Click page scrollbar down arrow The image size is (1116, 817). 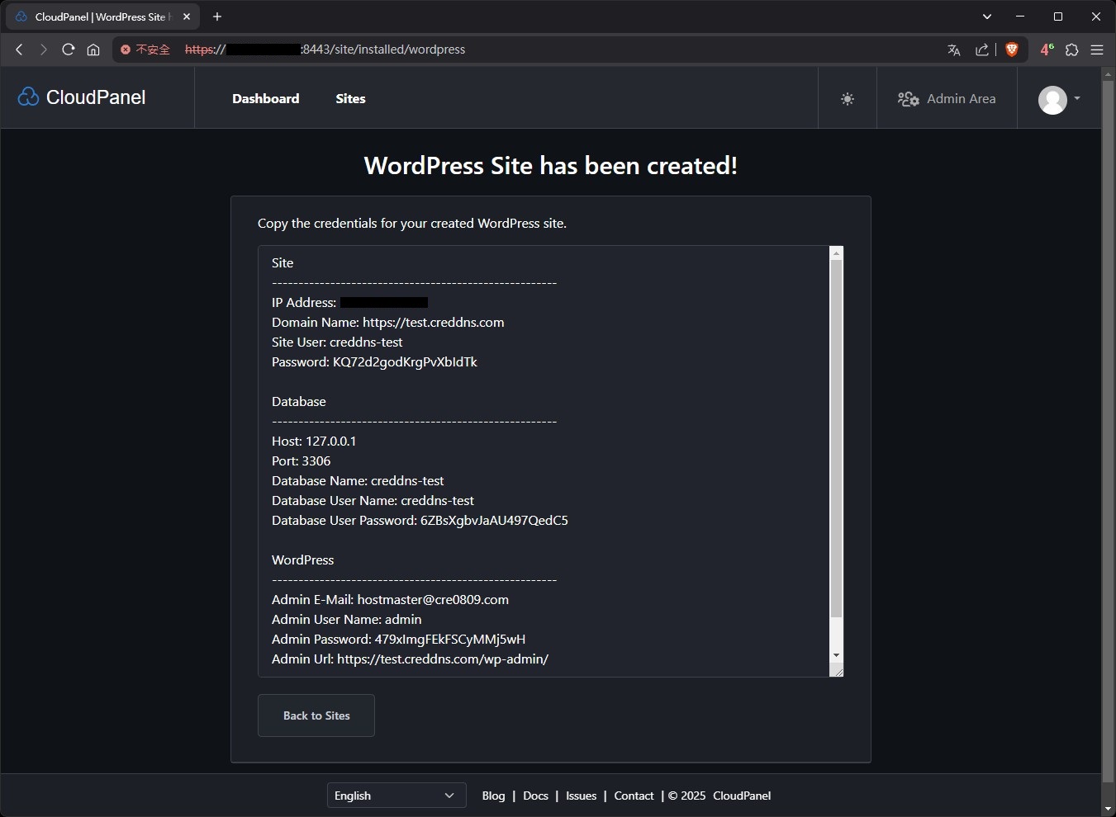coord(1109,810)
